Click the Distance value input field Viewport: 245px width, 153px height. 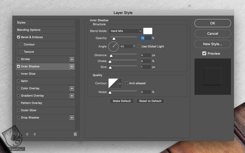pyautogui.click(x=146, y=55)
